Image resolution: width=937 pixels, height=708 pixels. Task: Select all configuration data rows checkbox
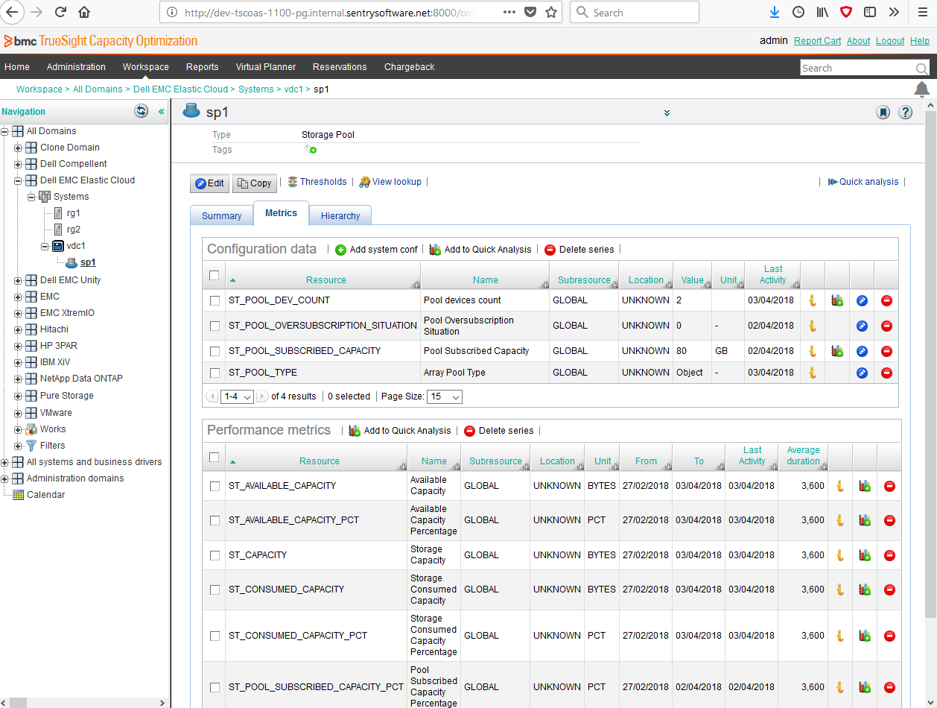pos(215,275)
